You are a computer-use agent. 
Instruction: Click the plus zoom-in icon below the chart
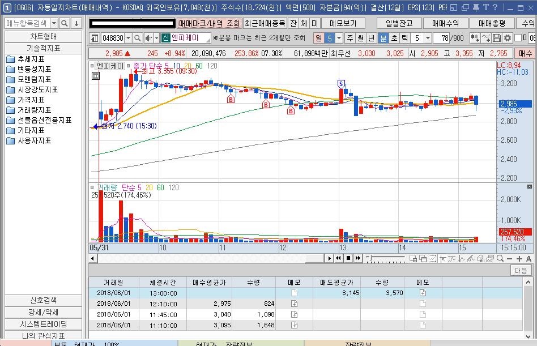point(519,259)
